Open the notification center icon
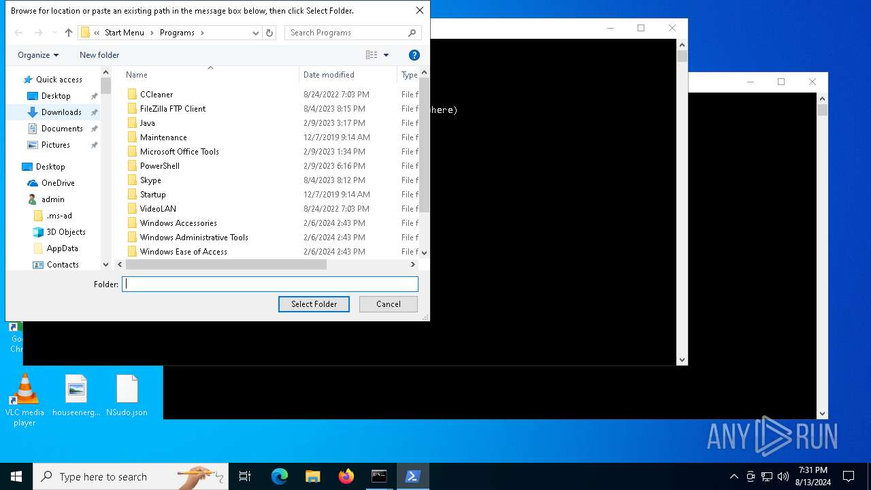 click(849, 476)
